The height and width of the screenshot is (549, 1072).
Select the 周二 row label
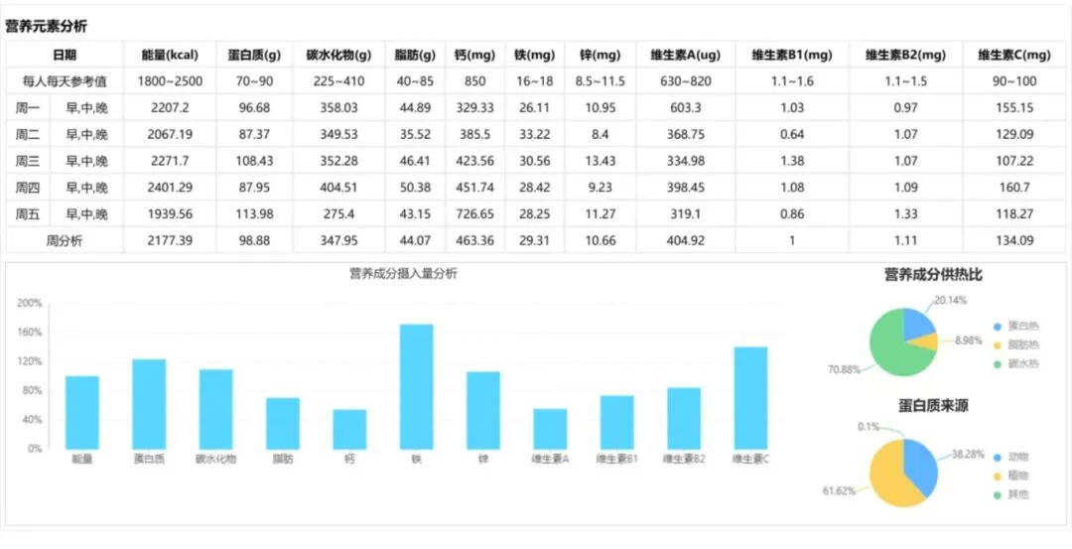(28, 135)
